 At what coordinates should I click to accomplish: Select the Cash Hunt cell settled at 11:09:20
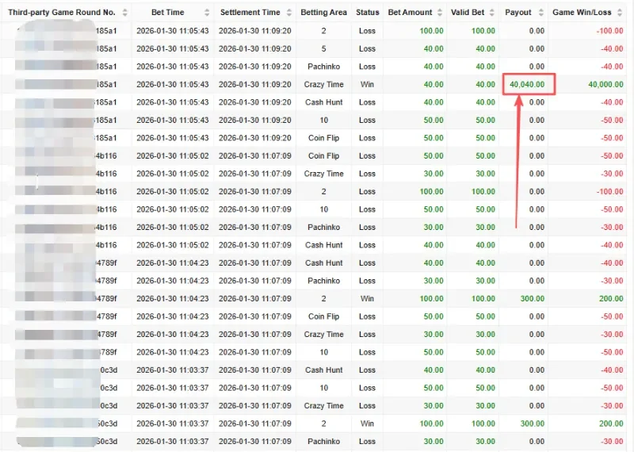click(x=323, y=102)
